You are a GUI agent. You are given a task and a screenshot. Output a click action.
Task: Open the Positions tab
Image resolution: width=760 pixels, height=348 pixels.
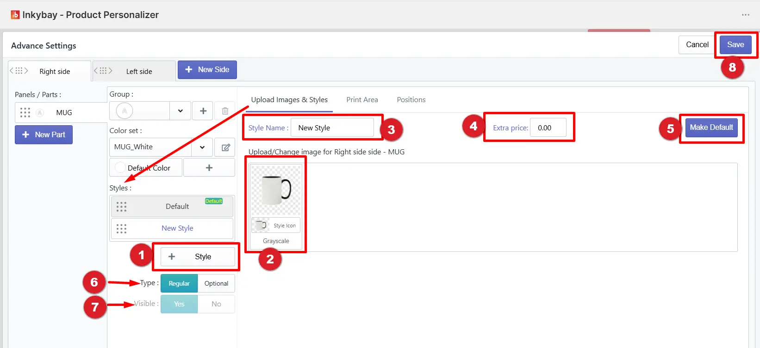click(x=411, y=100)
